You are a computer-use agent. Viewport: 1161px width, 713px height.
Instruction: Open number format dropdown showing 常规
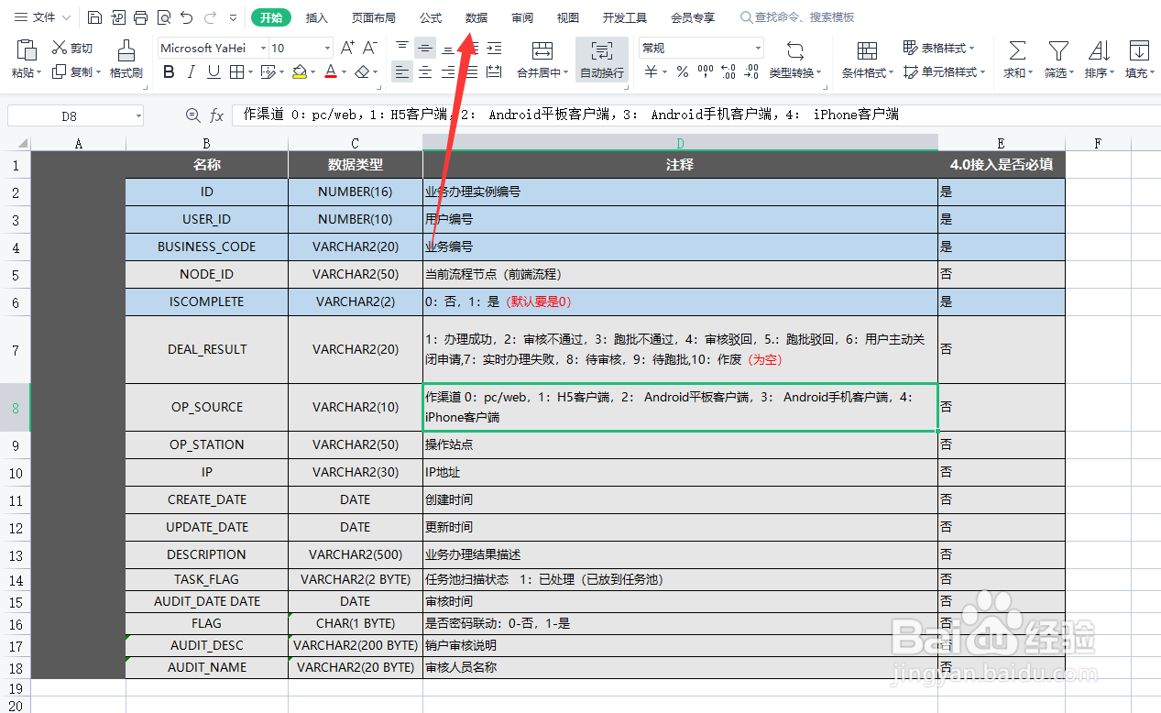pos(758,48)
